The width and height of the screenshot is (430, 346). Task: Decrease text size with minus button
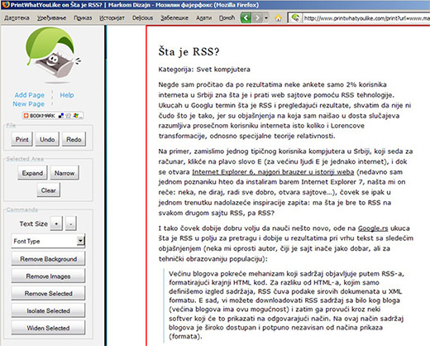click(x=71, y=223)
